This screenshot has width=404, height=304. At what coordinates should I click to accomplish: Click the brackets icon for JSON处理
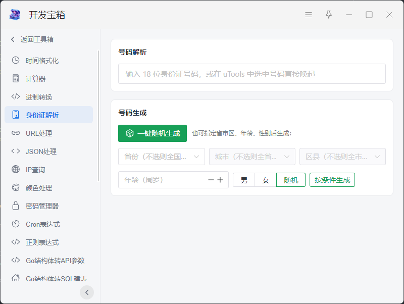coord(16,151)
